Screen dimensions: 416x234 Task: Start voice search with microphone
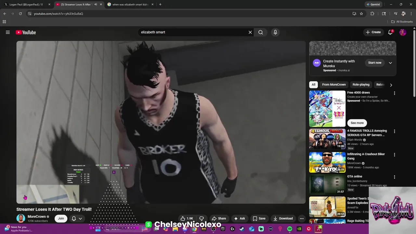tap(275, 32)
